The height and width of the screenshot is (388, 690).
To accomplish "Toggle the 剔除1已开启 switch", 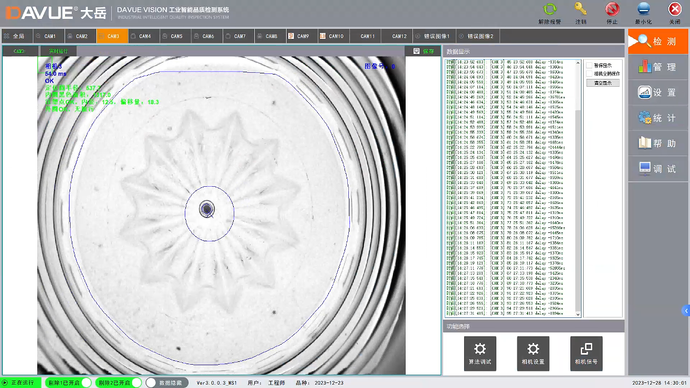I will pyautogui.click(x=68, y=382).
